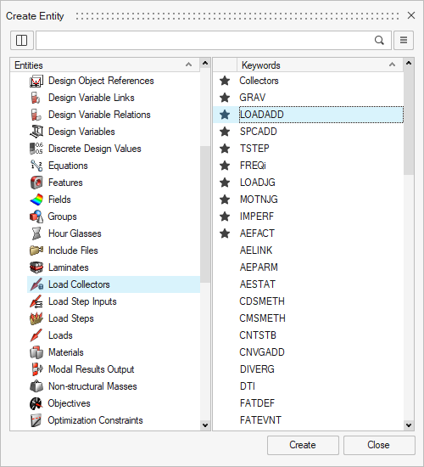The width and height of the screenshot is (424, 467).
Task: Select the AESTAT keyword
Action: [258, 284]
